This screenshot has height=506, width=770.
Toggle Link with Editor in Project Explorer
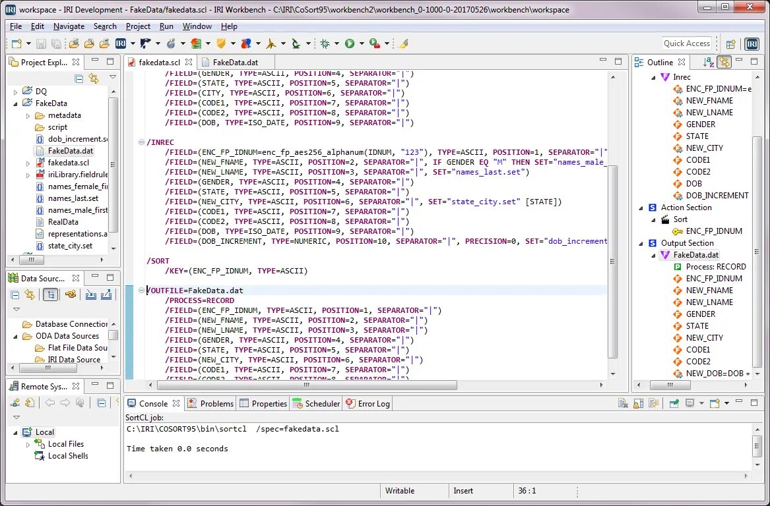(93, 78)
